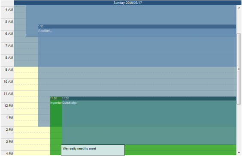Select empty yellow 2 PM slot

tap(32, 132)
